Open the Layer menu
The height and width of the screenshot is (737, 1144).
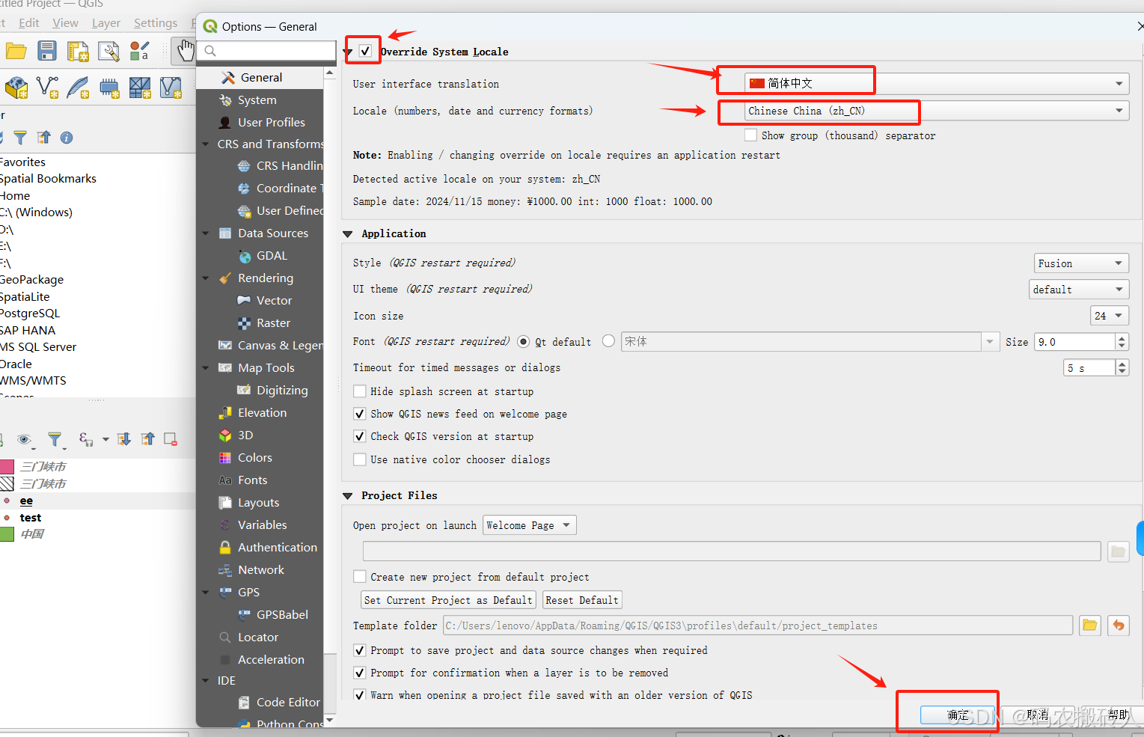(x=106, y=22)
